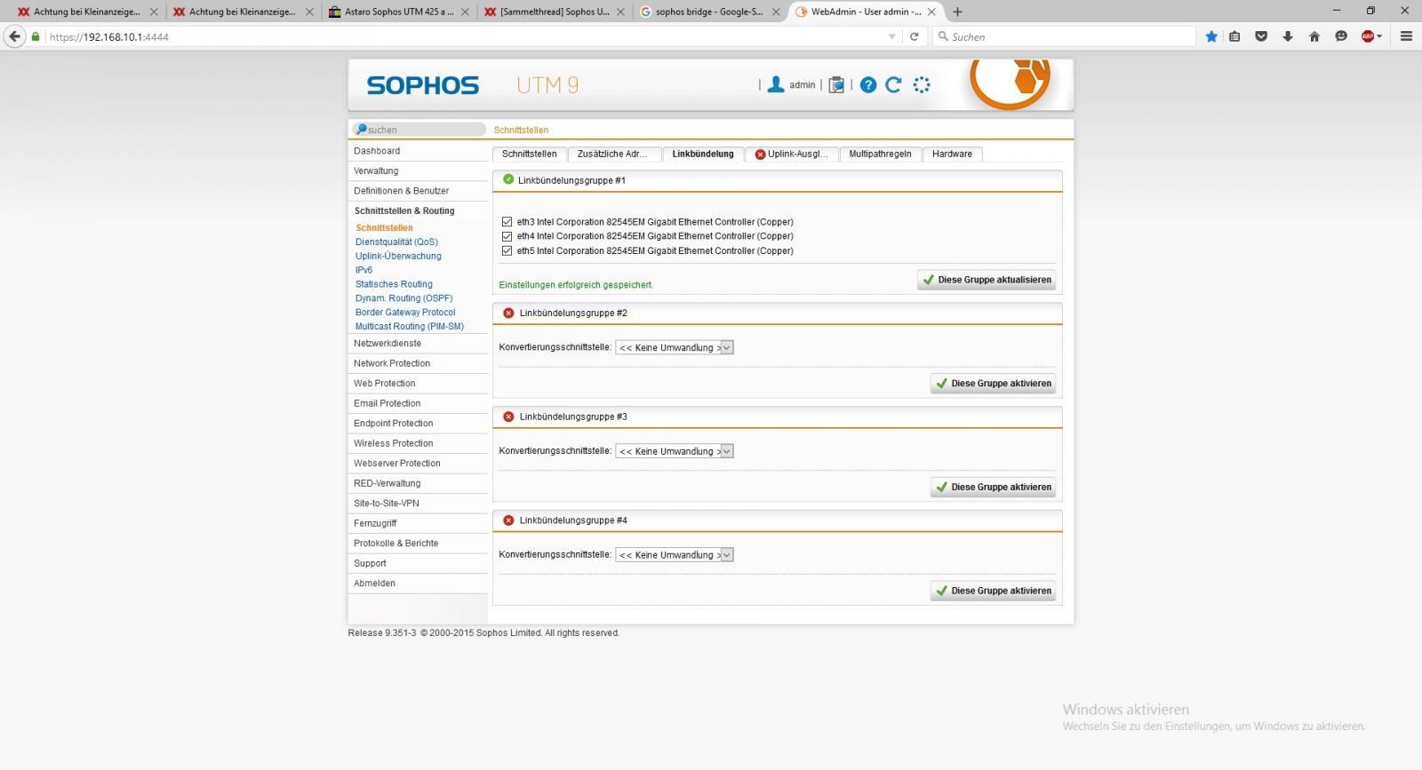Open Konvertierungsschnittstelle dropdown in group #2
The image size is (1422, 770).
click(675, 347)
